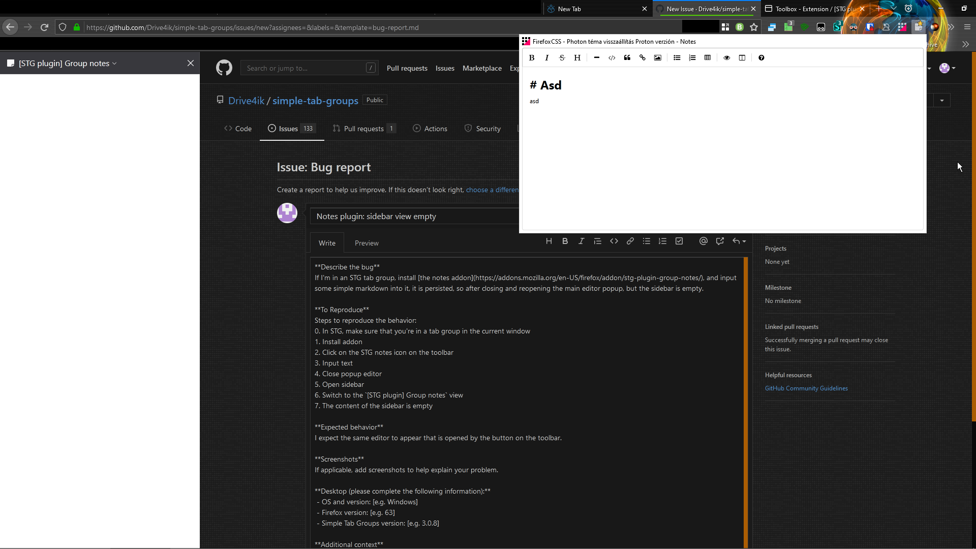Click the quote icon in the Notes toolbar
The height and width of the screenshot is (549, 976).
(x=627, y=58)
